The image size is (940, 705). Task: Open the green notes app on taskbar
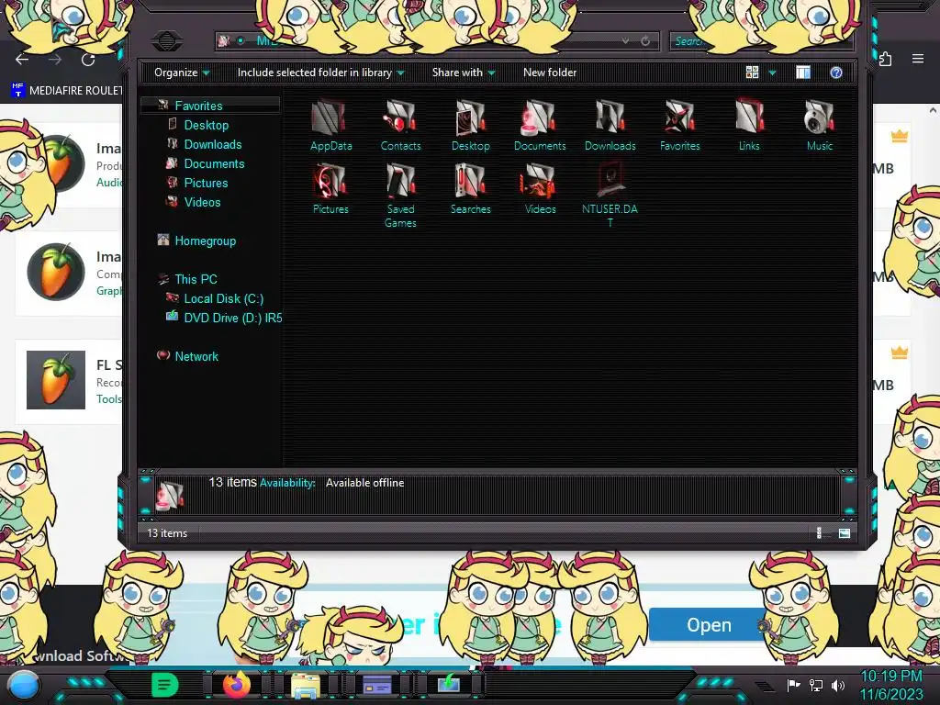tap(165, 685)
